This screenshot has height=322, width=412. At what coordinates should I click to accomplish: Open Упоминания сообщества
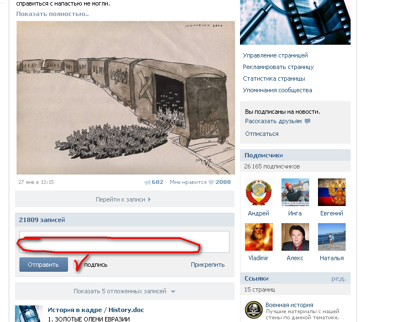[277, 90]
